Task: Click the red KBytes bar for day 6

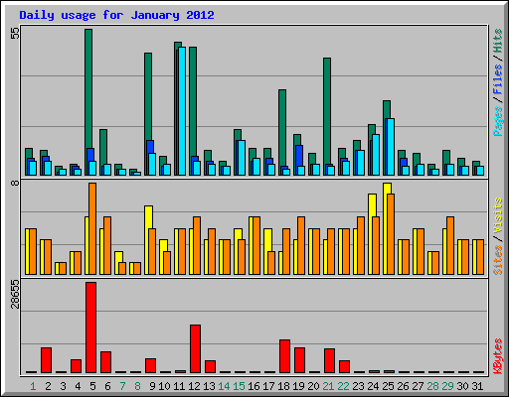Action: pos(106,362)
